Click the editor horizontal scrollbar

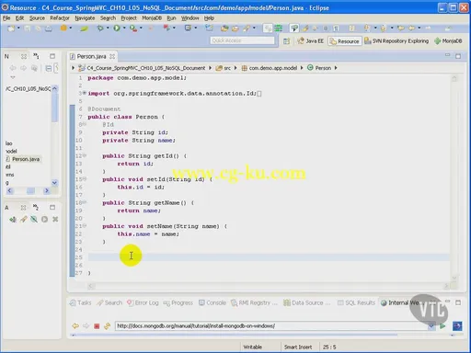point(269,286)
